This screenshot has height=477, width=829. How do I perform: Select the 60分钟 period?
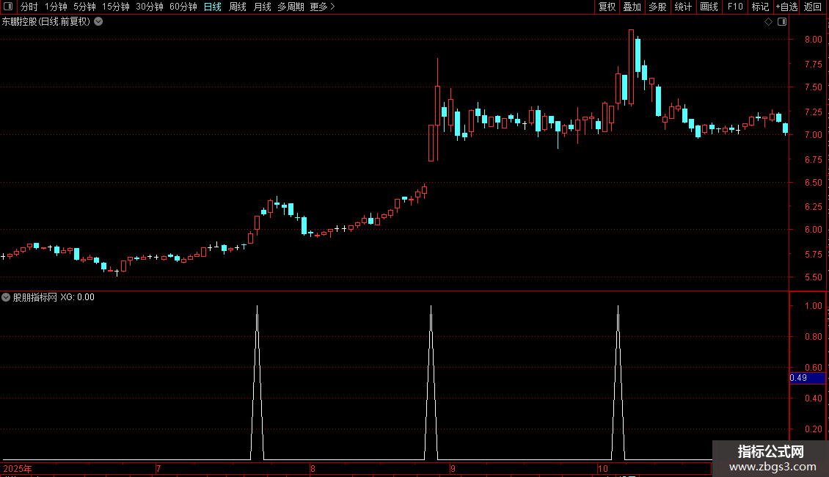tap(183, 7)
